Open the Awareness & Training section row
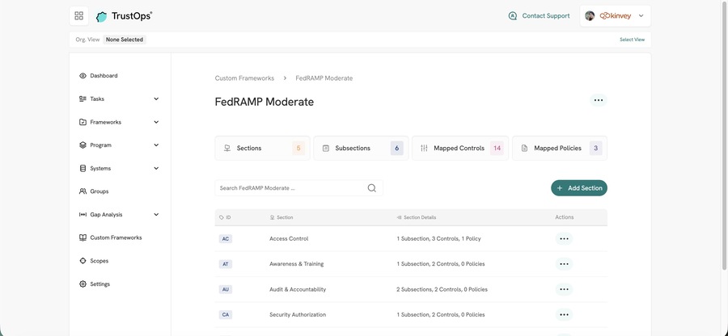Viewport: 728px width, 336px height. [411, 264]
